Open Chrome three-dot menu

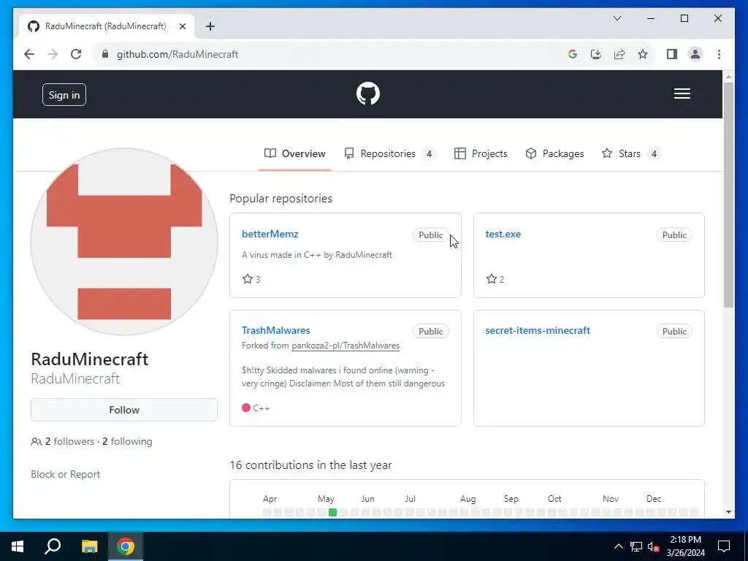pyautogui.click(x=719, y=54)
